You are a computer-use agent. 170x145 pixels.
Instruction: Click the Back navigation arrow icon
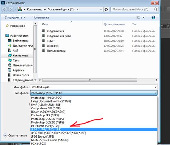coord(4,10)
